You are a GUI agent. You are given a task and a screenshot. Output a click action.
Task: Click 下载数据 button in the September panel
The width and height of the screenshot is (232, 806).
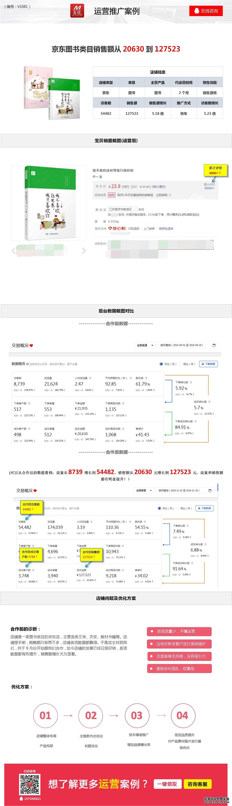208,364
